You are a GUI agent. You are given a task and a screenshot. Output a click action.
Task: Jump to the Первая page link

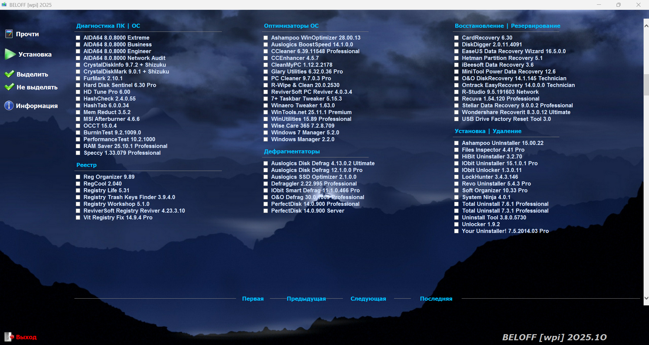[253, 299]
